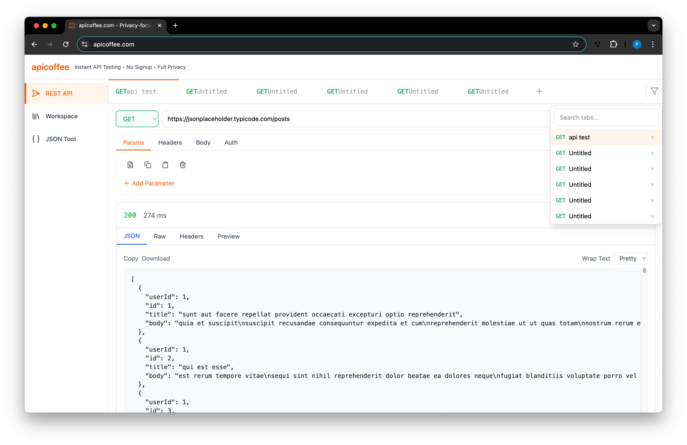This screenshot has height=445, width=687.
Task: Click the trash icon to delete parameters
Action: pos(183,165)
